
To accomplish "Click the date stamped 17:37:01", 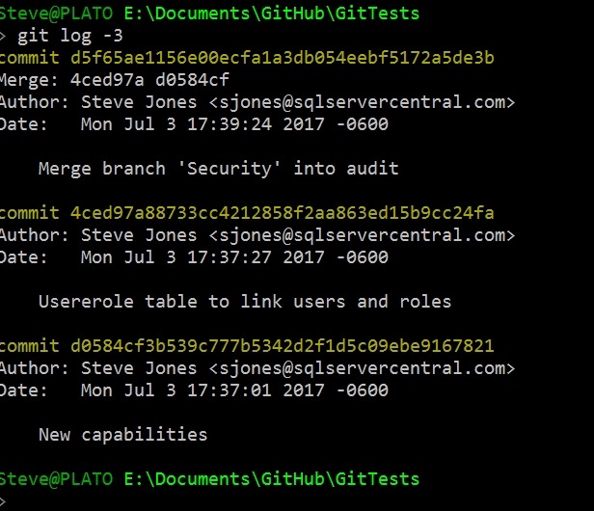I will click(x=233, y=390).
